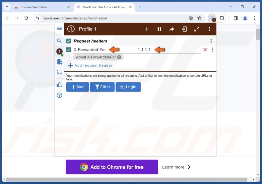262x184 pixels.
Task: Open ModHeader hamburger menu
Action: coord(59,29)
